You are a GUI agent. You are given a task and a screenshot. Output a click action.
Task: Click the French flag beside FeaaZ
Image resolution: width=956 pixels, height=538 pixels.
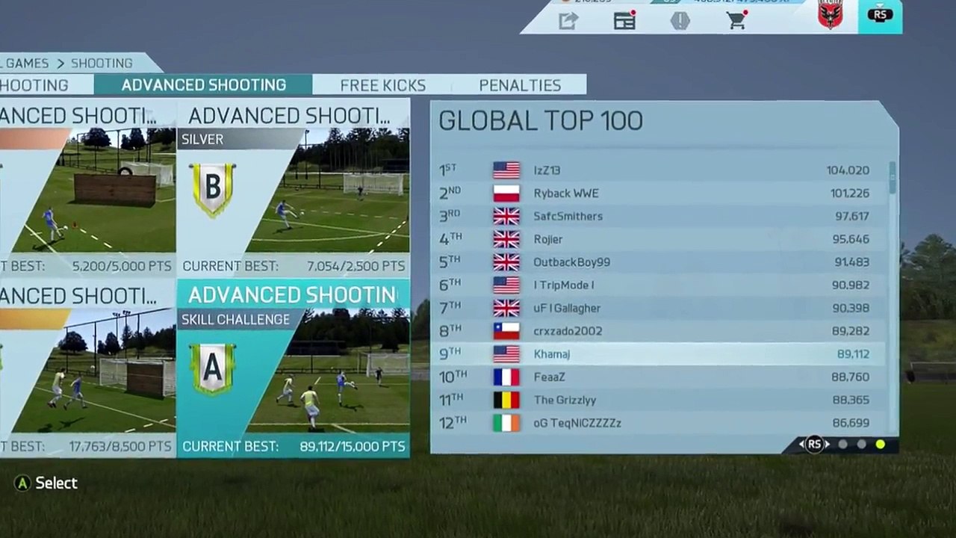click(x=506, y=377)
